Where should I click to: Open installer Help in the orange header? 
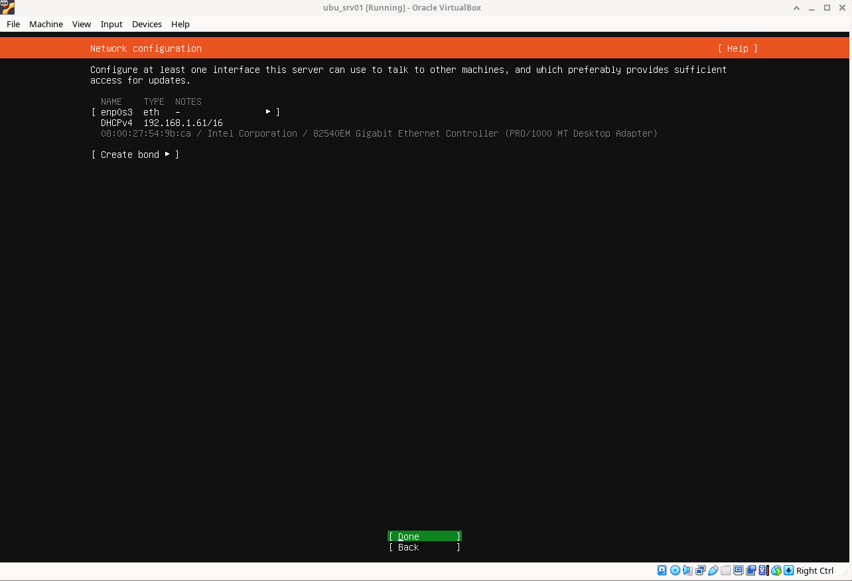(737, 48)
